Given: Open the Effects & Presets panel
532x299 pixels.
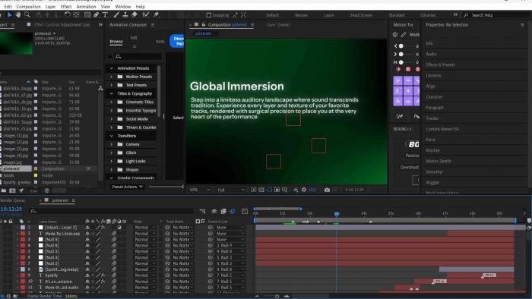Looking at the screenshot, I should [440, 65].
